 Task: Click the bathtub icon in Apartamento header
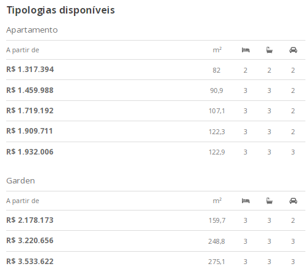click(x=269, y=50)
